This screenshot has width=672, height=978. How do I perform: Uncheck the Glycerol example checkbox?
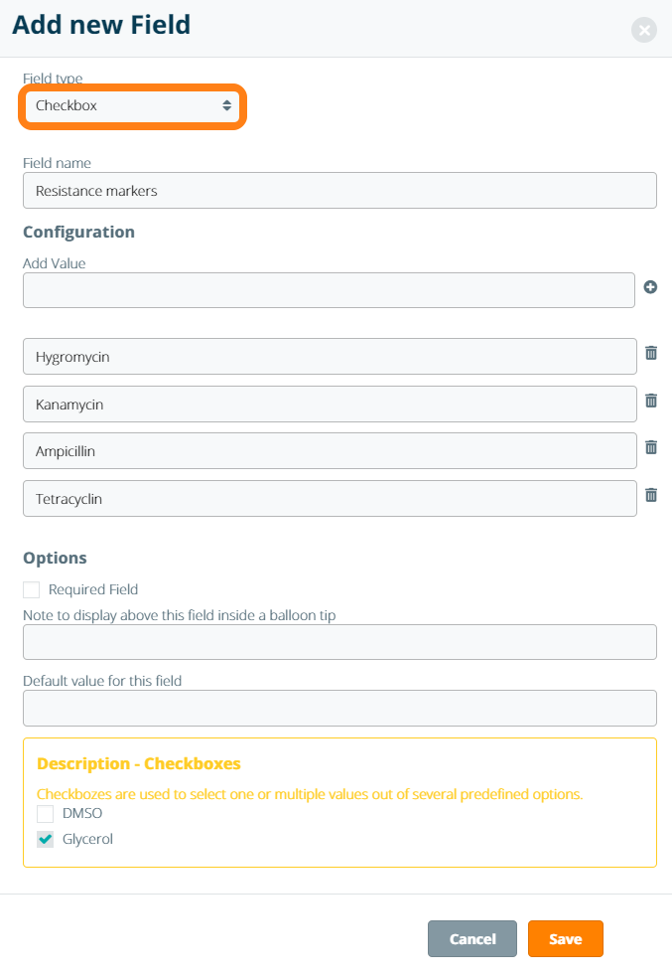(46, 840)
